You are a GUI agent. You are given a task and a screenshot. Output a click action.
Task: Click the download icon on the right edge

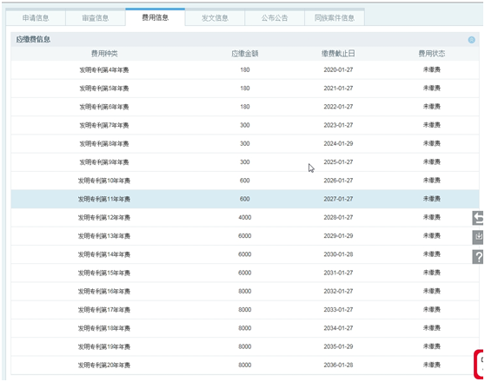[478, 237]
